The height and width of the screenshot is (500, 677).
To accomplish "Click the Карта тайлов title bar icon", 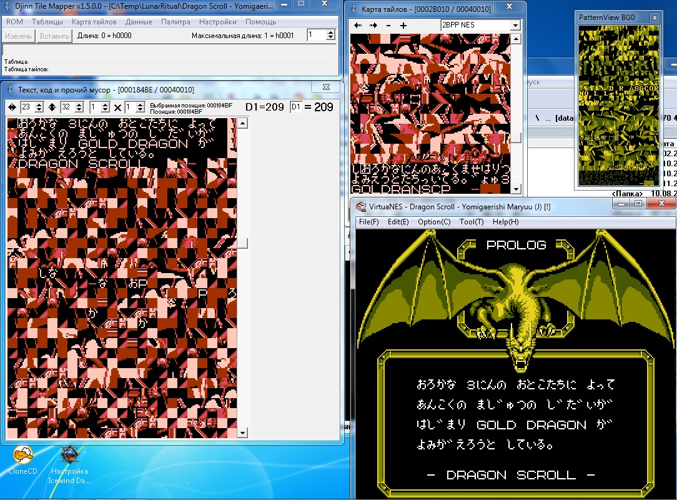I will [353, 9].
